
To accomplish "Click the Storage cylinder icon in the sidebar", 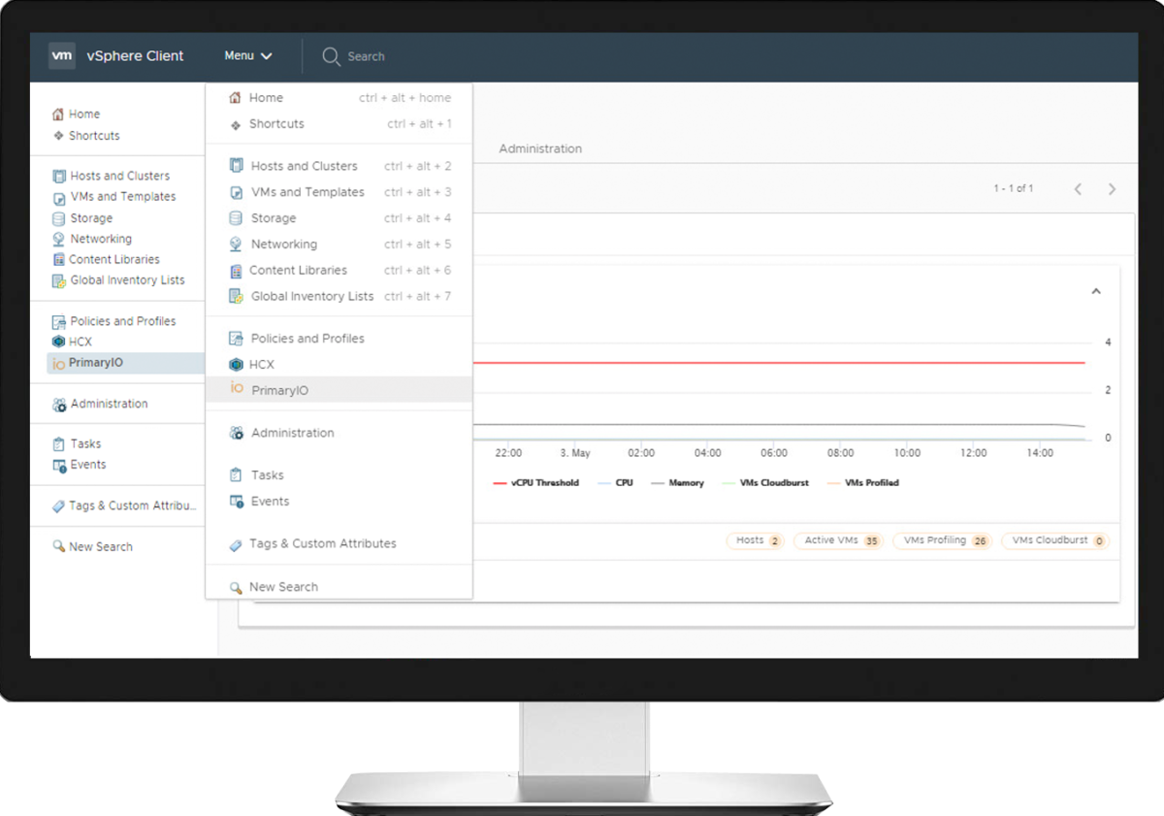I will (59, 218).
